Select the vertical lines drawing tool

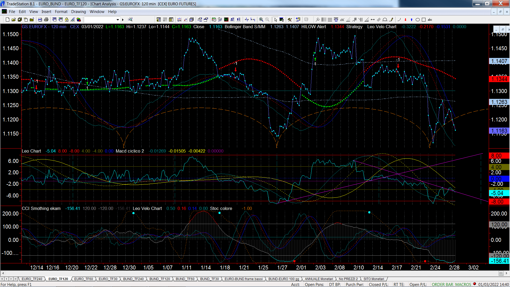pyautogui.click(x=324, y=20)
